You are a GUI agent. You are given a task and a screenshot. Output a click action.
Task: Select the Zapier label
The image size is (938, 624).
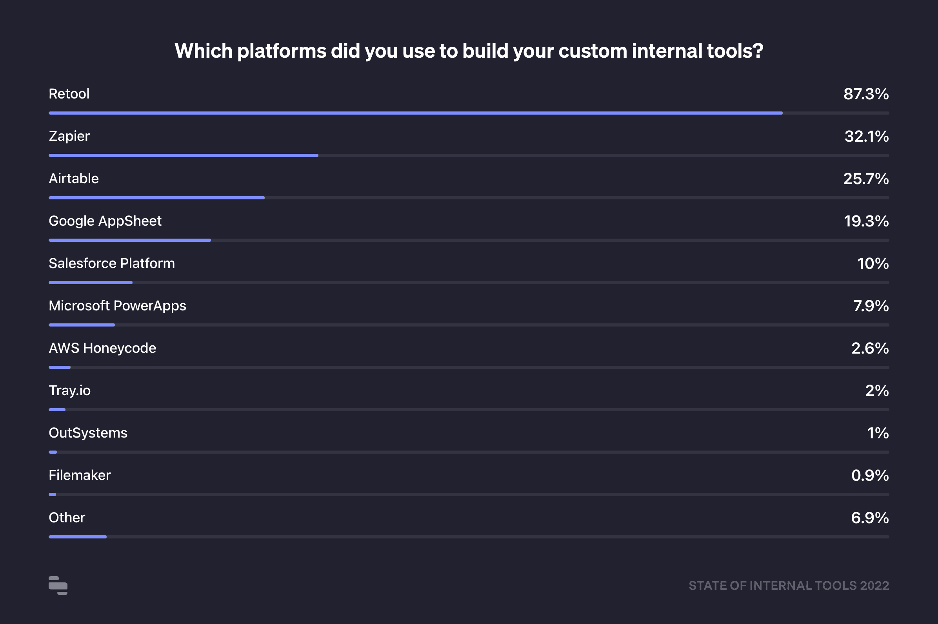tap(69, 136)
